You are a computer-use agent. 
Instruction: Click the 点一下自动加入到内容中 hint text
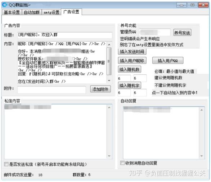175,93
